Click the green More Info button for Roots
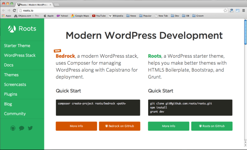The image size is (247, 150). (168, 126)
